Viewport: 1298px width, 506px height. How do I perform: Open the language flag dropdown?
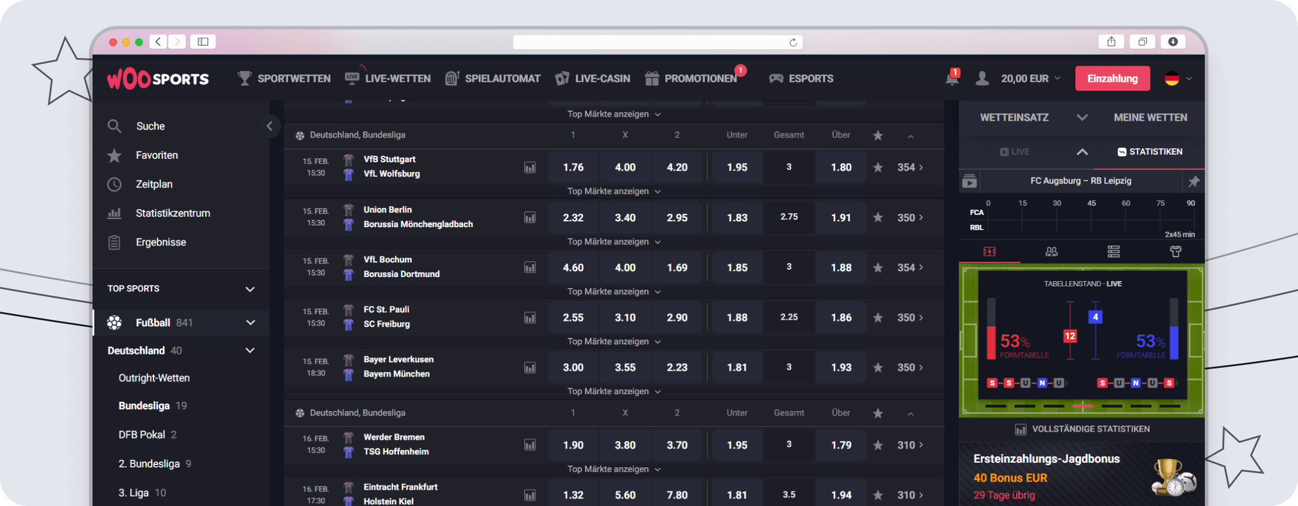(x=1179, y=78)
